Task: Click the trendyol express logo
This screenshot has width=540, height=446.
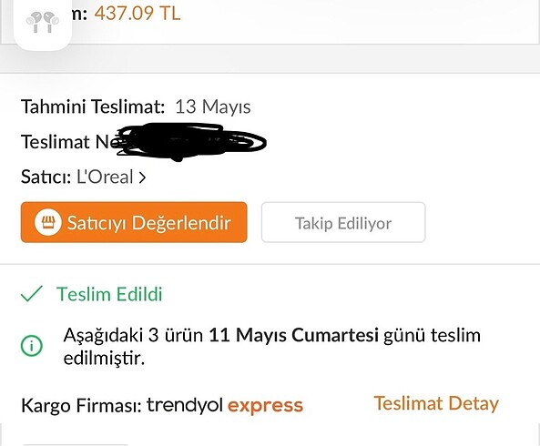Action: [x=225, y=405]
